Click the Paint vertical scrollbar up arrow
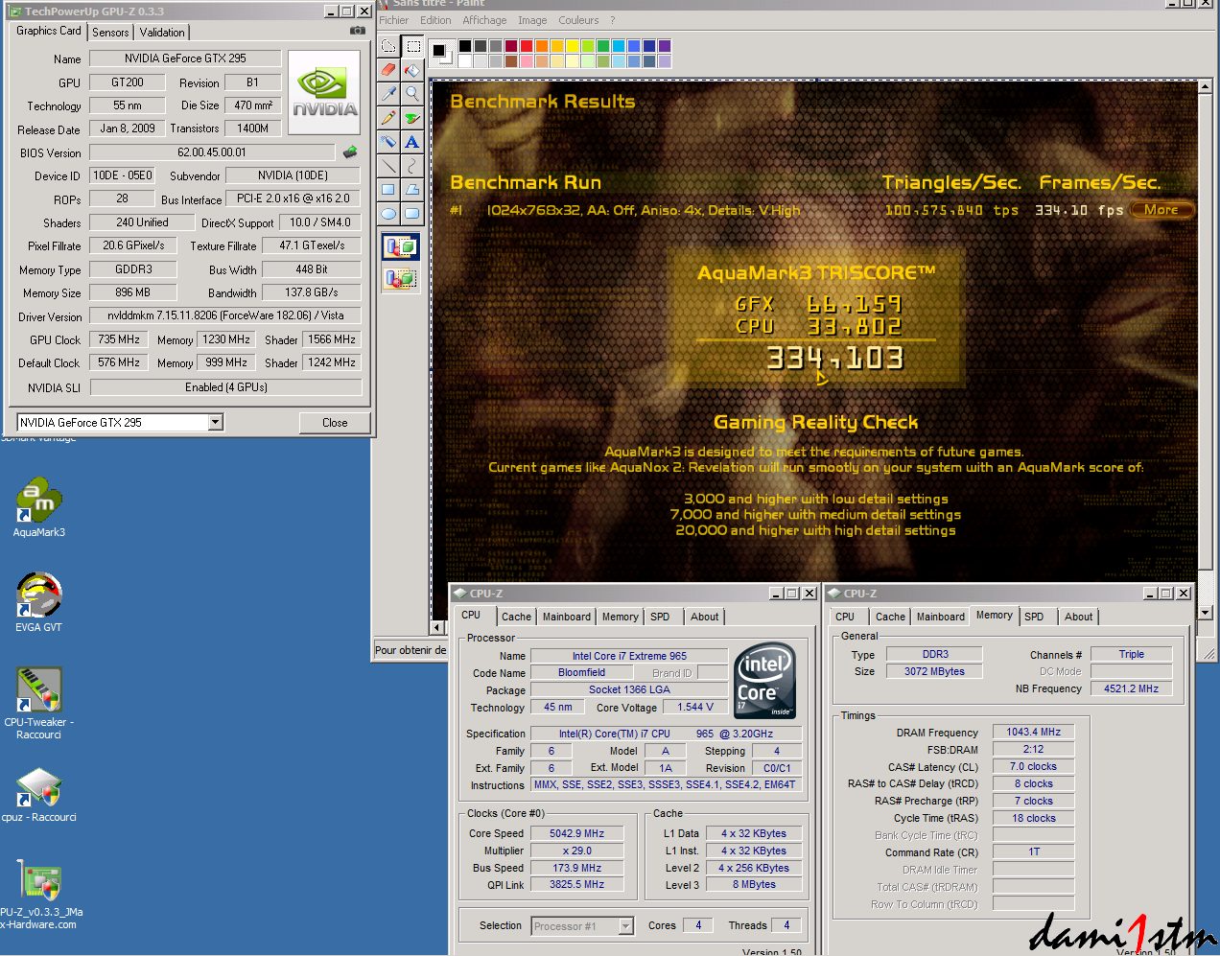Viewport: 1220px width, 956px height. [x=1205, y=87]
